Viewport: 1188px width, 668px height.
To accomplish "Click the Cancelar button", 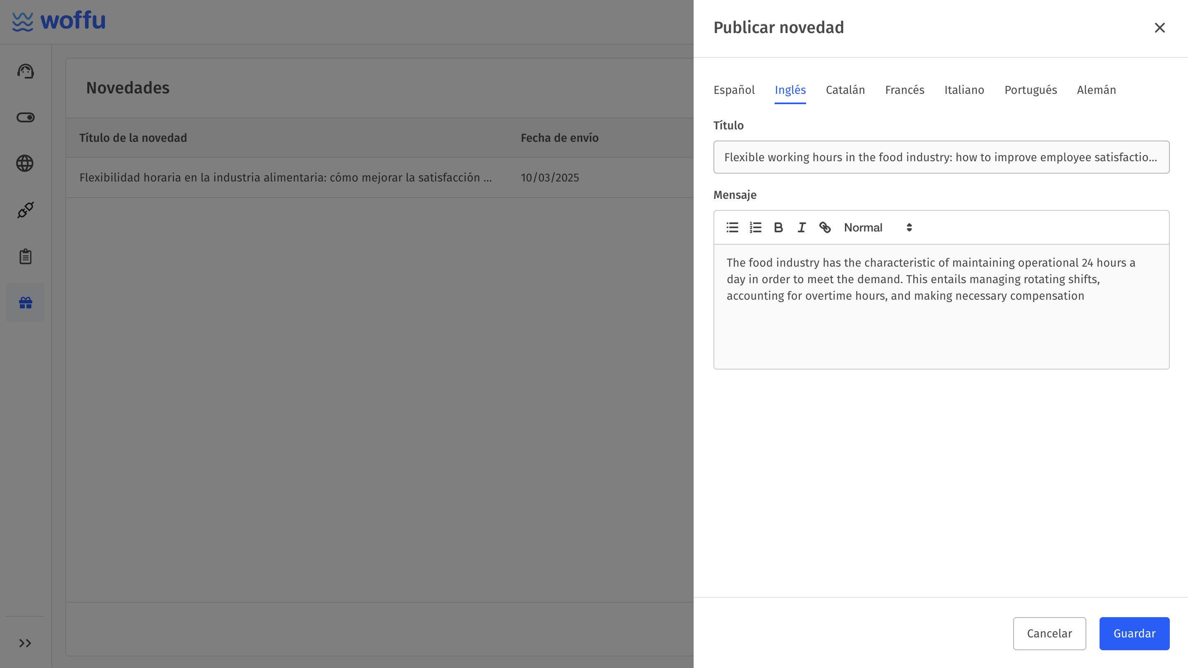I will point(1050,634).
